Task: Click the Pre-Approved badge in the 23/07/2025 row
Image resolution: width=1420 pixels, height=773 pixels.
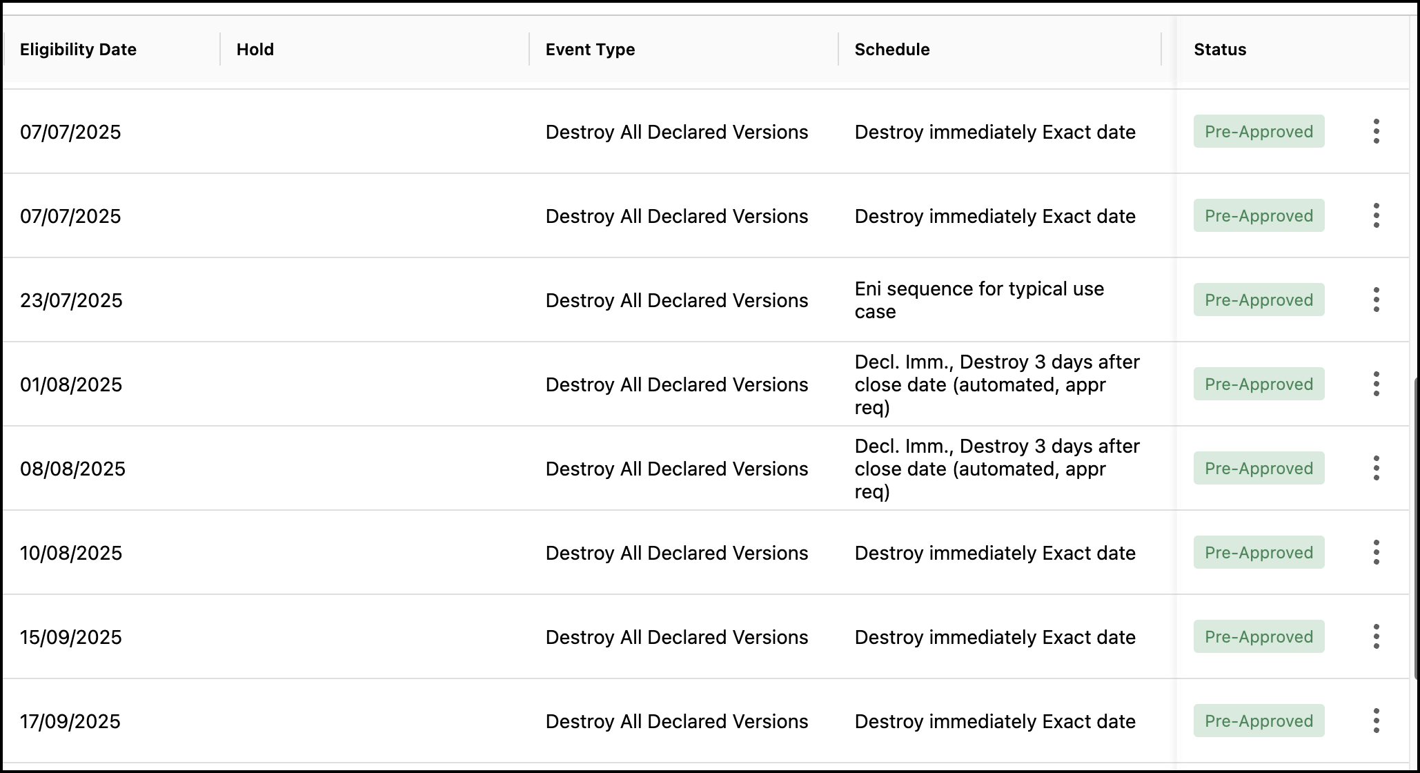Action: [x=1259, y=300]
